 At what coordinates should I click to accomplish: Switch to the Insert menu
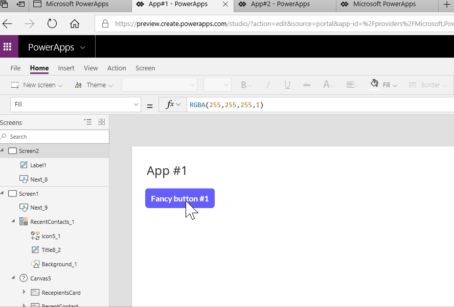coord(66,68)
